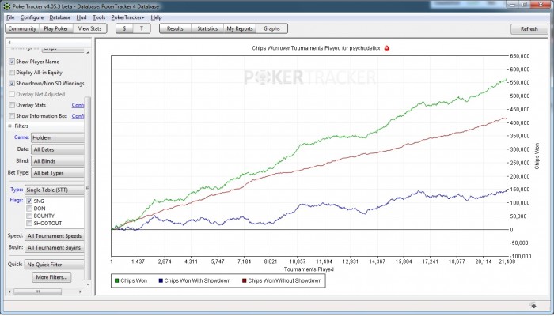Open the My Reports view
The image size is (554, 316).
(x=240, y=29)
